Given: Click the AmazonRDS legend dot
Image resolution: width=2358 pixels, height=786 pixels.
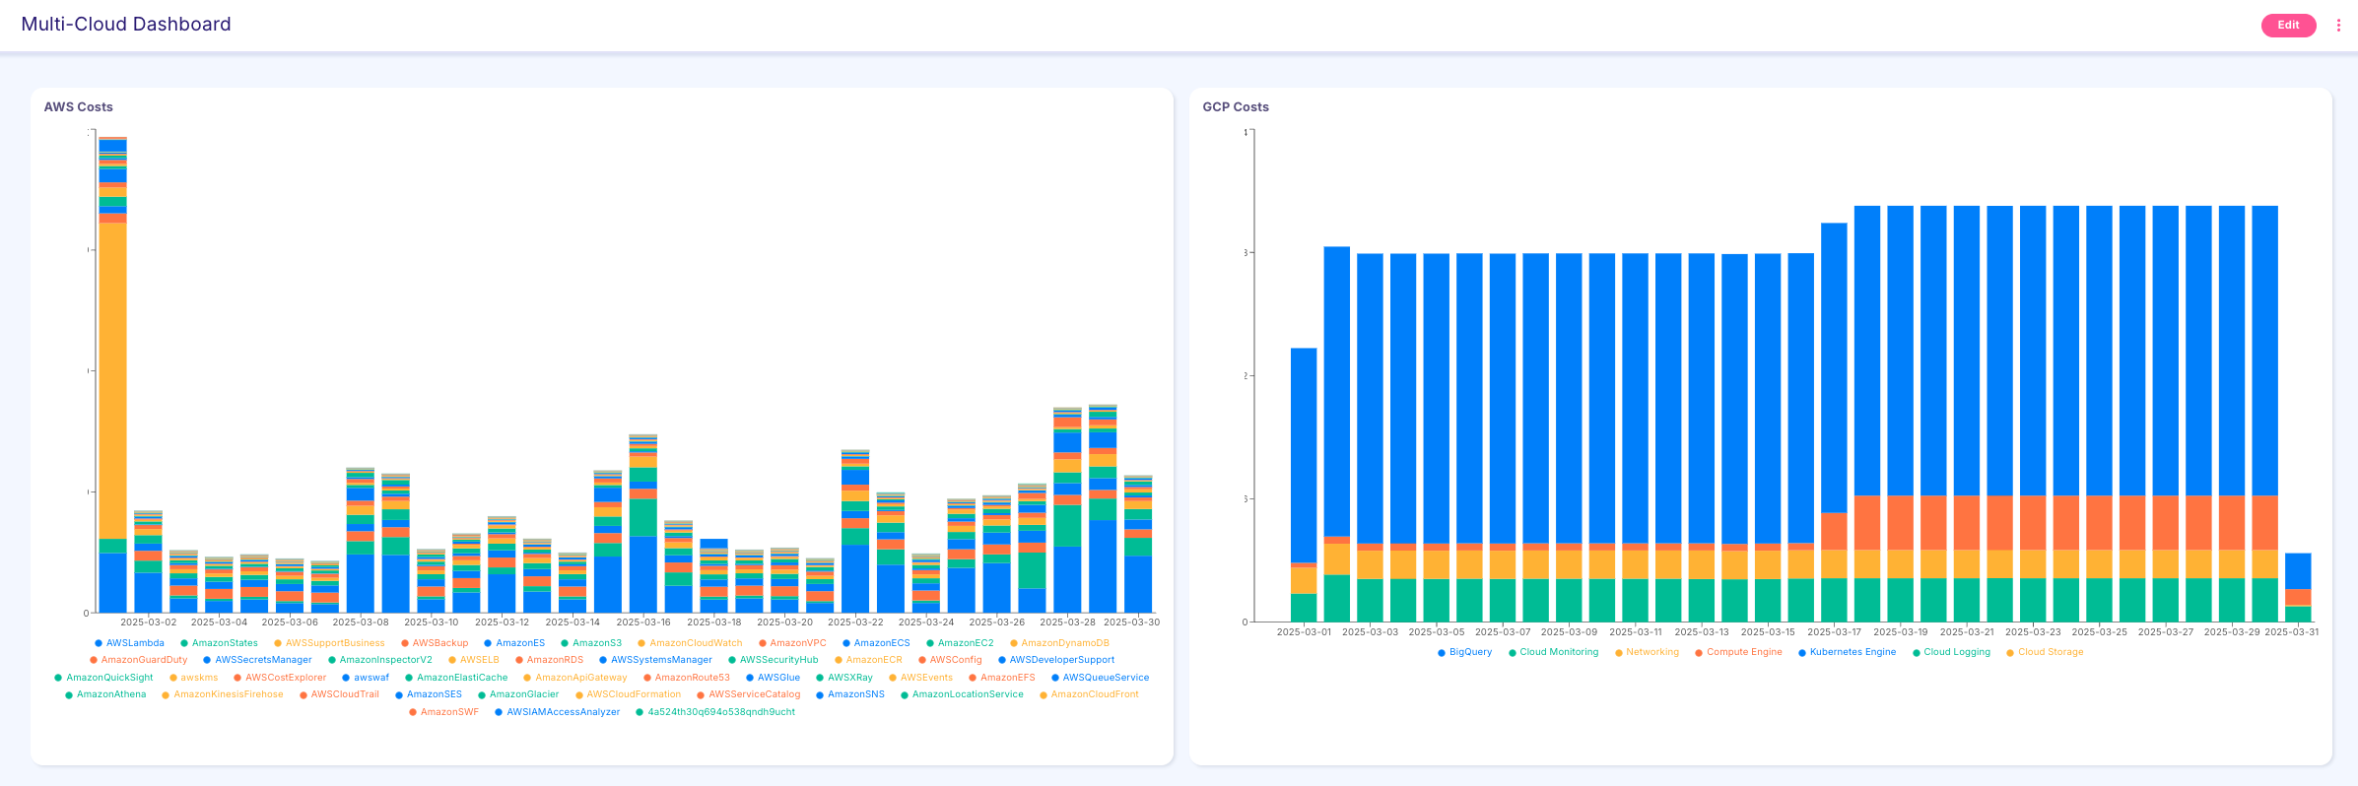Looking at the screenshot, I should [519, 661].
